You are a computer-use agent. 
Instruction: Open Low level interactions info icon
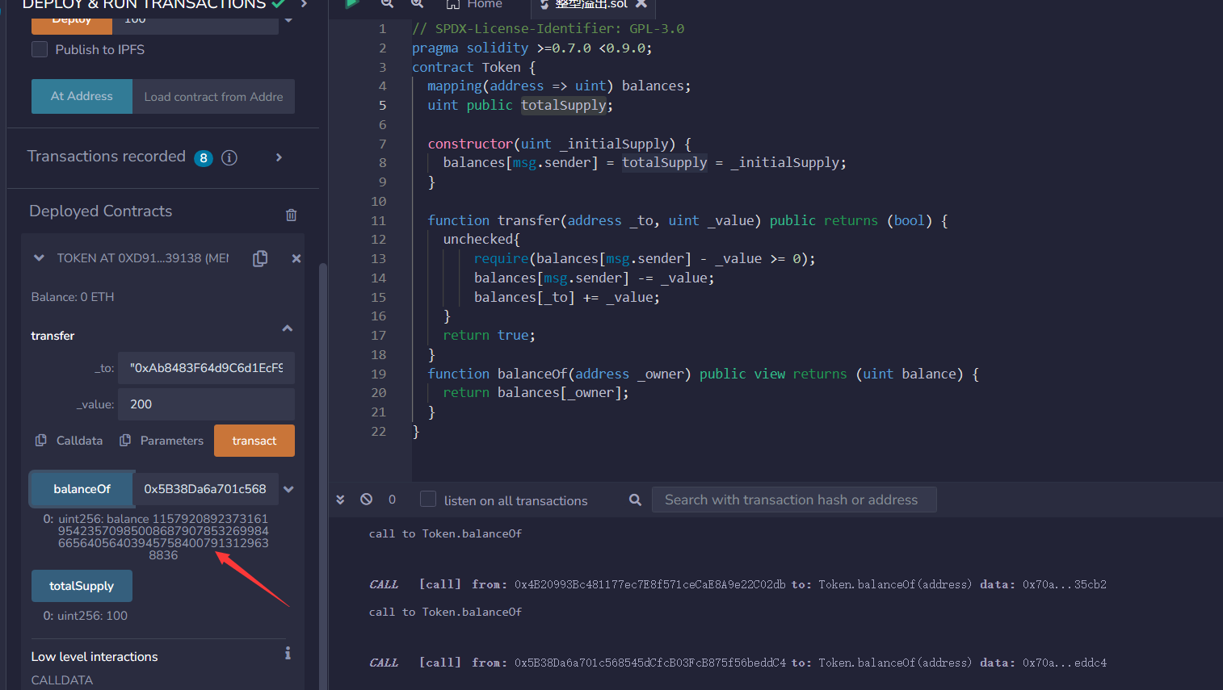click(x=288, y=654)
